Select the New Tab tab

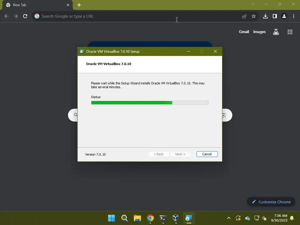tap(37, 5)
